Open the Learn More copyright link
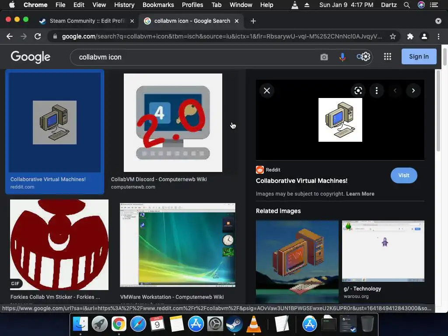The width and height of the screenshot is (448, 336). 360,194
